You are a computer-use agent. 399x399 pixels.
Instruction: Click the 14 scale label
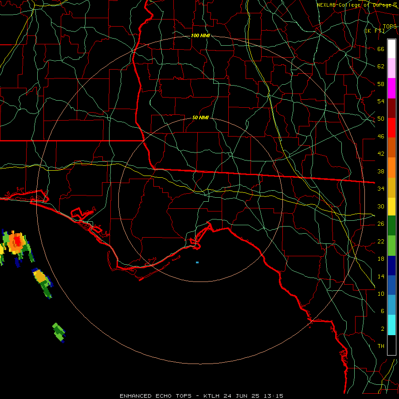tap(381, 276)
